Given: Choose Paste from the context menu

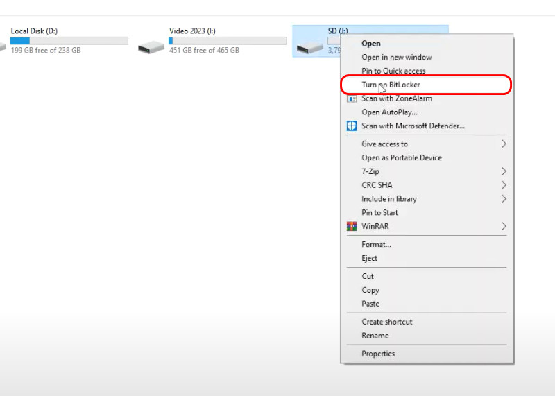Looking at the screenshot, I should (427, 304).
